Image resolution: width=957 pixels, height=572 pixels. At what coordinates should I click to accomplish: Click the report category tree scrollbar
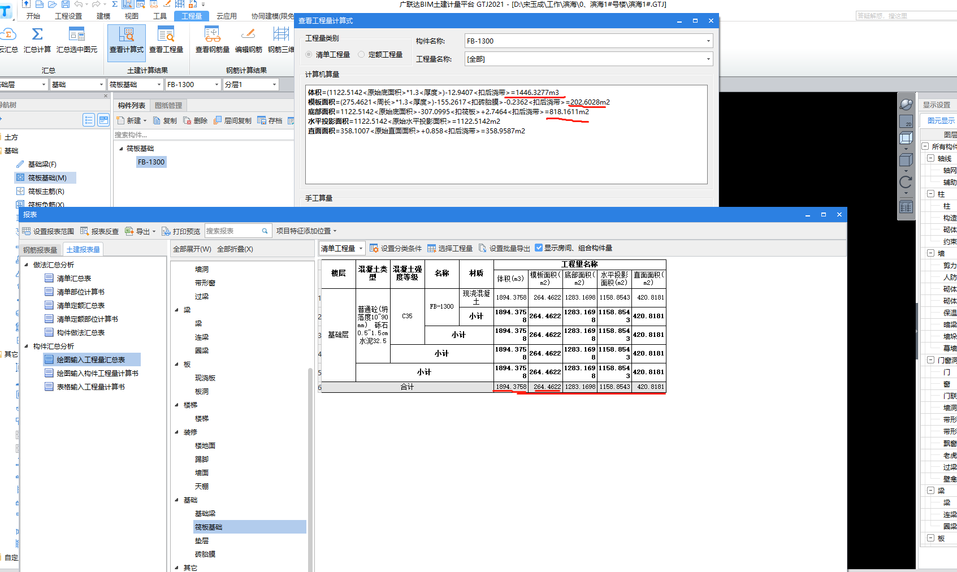pyautogui.click(x=310, y=469)
